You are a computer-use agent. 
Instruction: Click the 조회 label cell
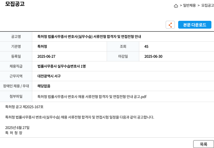123,47
